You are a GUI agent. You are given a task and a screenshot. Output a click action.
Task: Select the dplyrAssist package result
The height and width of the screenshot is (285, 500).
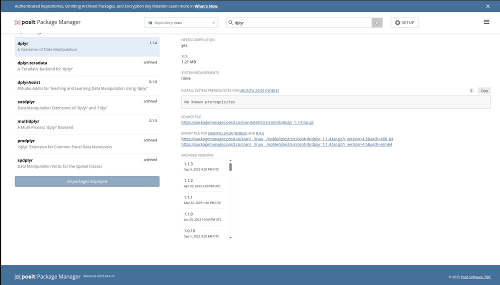pyautogui.click(x=87, y=85)
